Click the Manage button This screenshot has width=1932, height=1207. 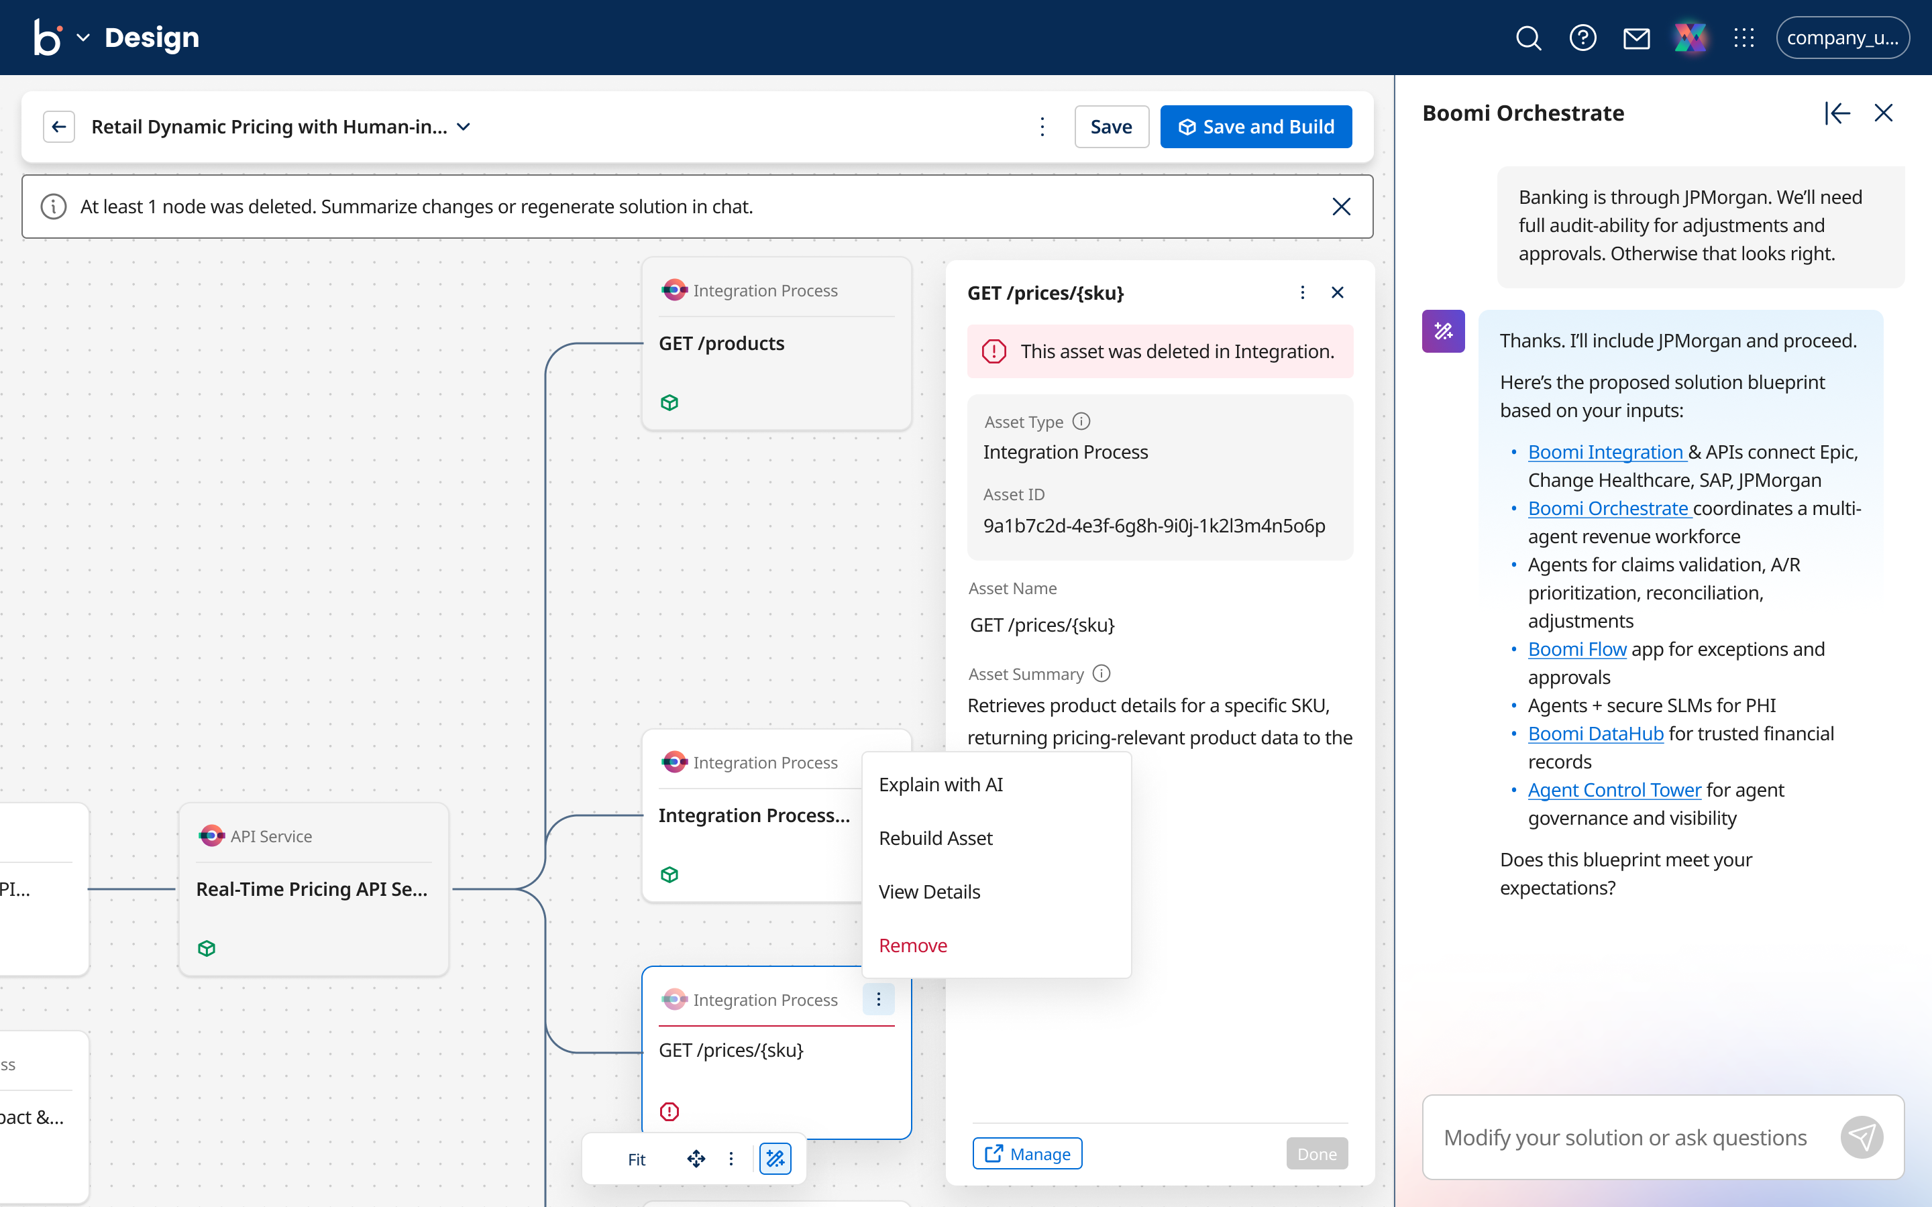[x=1028, y=1153]
